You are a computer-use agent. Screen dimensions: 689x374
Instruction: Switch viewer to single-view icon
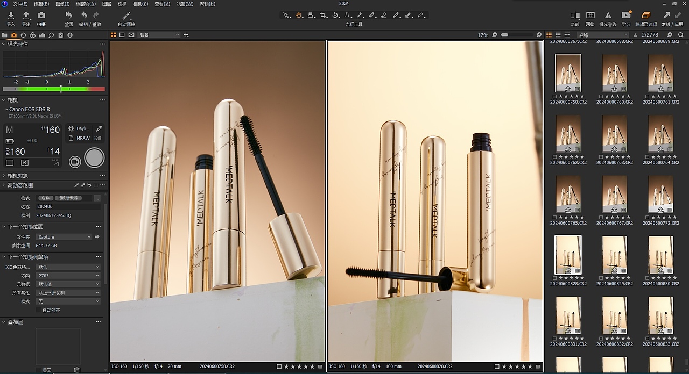coord(122,35)
